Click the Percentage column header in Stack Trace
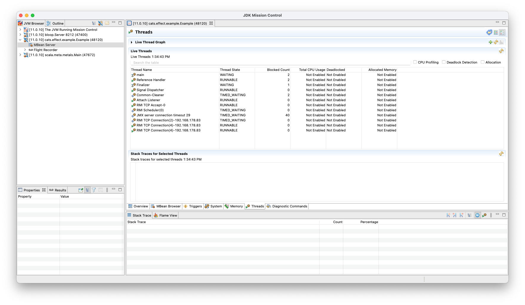This screenshot has height=305, width=525. (x=361, y=222)
